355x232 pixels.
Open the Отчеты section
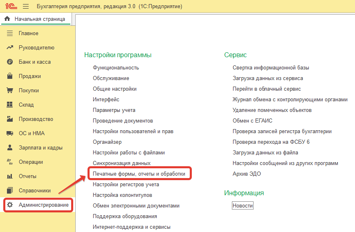pyautogui.click(x=27, y=176)
